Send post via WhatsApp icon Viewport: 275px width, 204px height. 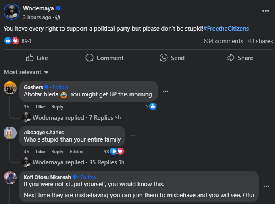tap(164, 58)
